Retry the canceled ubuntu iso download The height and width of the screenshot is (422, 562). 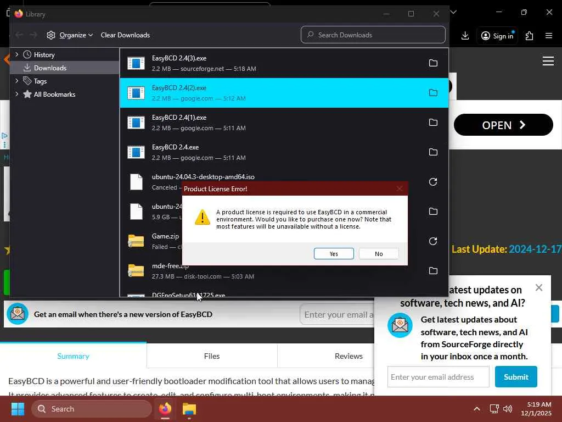433,182
